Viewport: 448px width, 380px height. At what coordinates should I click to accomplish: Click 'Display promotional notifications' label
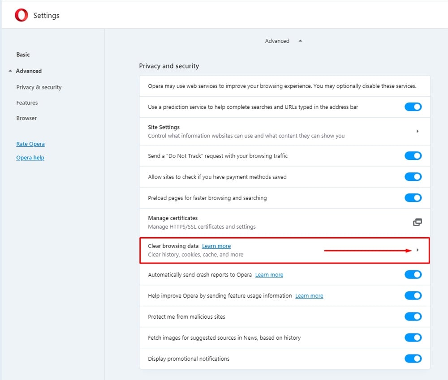[189, 359]
